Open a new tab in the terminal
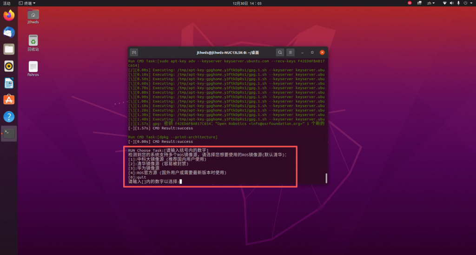 (x=134, y=53)
